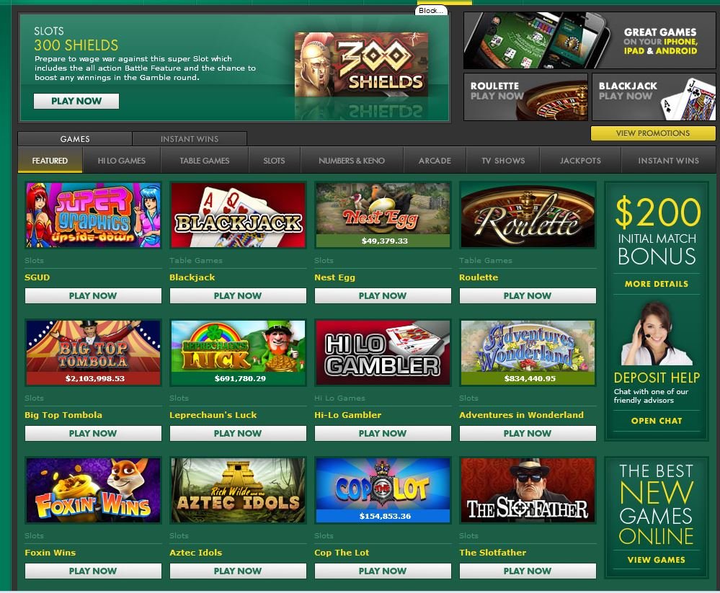Select the Leprechaun's Luck game artwork
Viewport: 720px width, 593px height.
[x=238, y=352]
